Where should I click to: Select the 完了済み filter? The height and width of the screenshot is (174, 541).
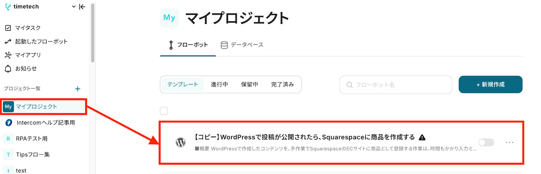click(282, 84)
